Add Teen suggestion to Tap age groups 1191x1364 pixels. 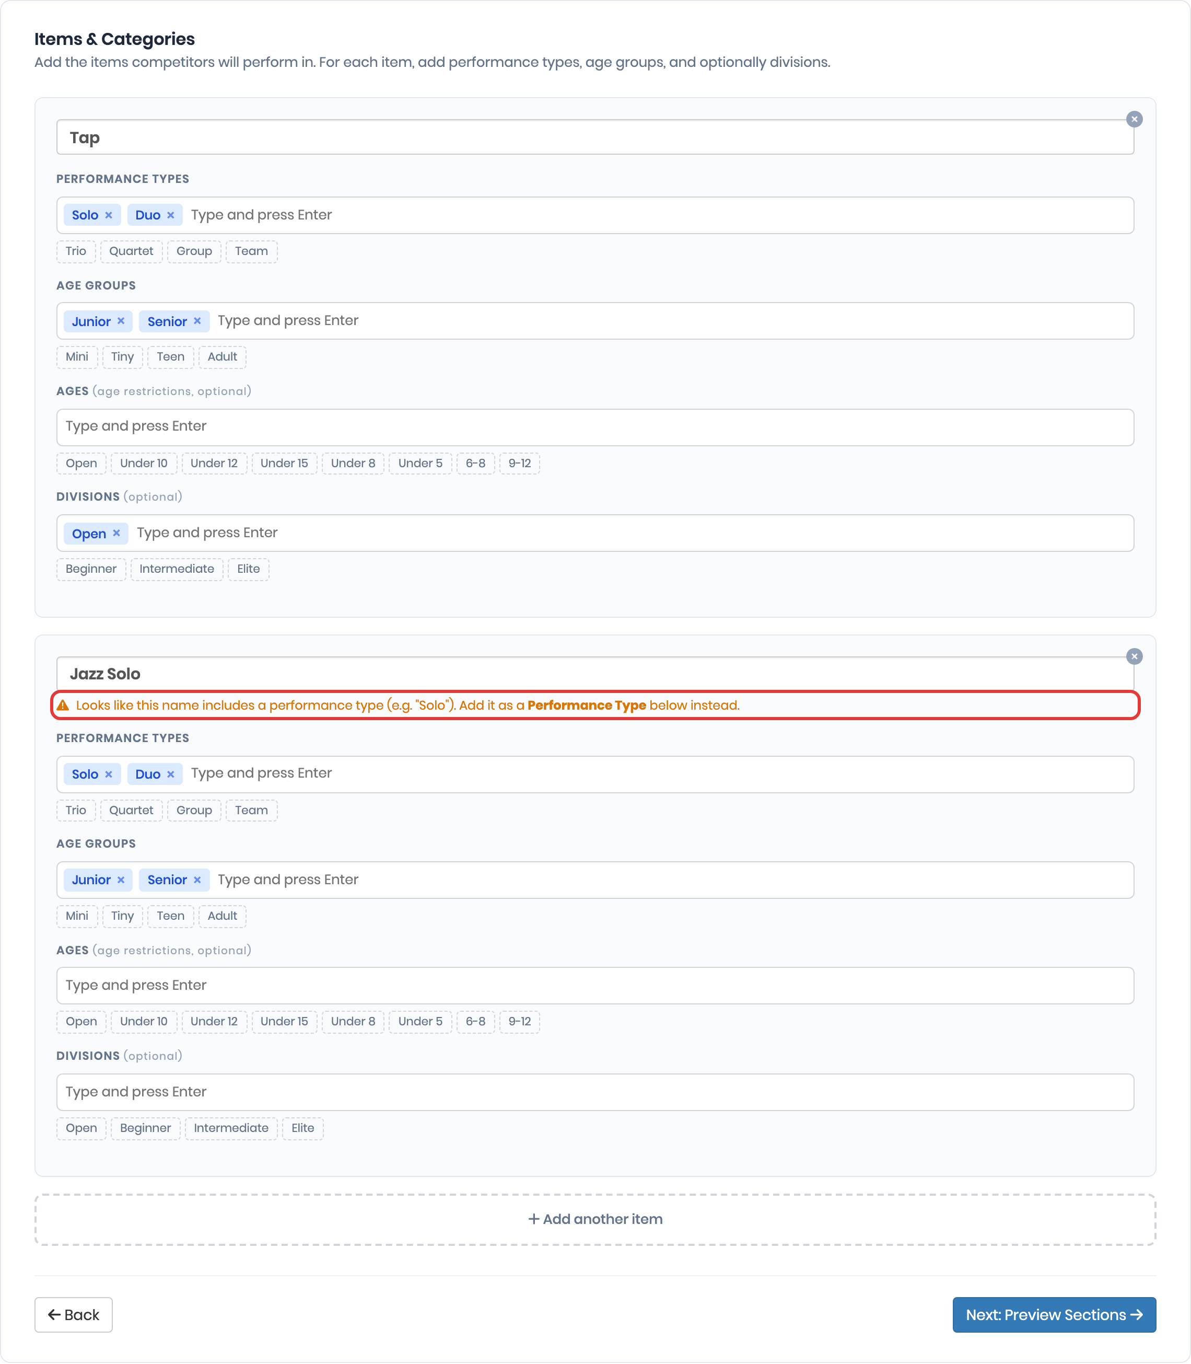(x=171, y=357)
